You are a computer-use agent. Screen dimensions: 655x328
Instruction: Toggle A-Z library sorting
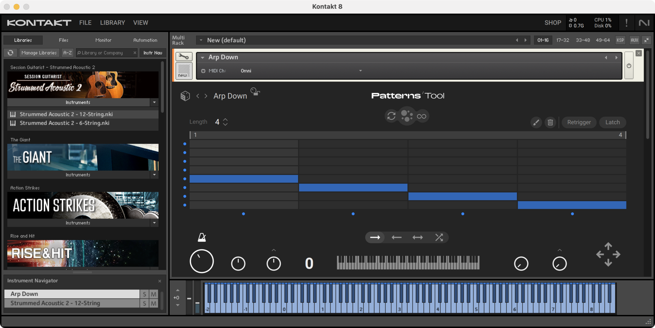coord(68,53)
